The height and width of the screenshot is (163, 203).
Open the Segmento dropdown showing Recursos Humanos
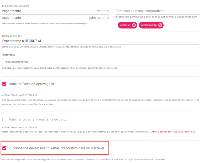101,62
